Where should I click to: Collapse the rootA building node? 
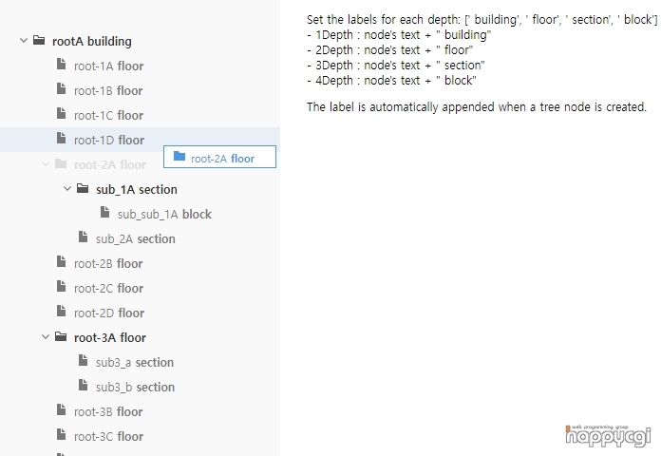coord(24,41)
